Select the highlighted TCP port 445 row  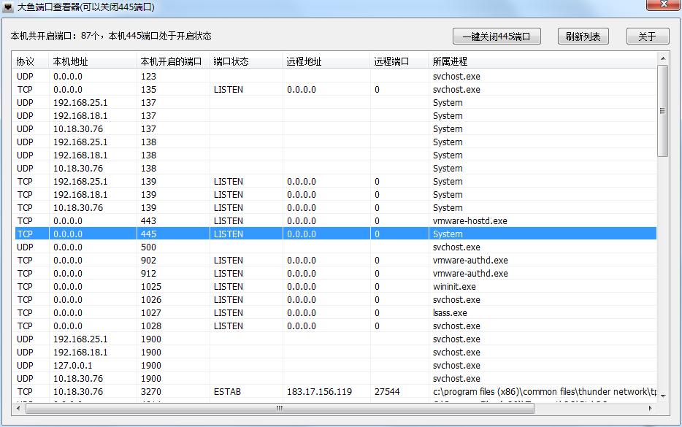coord(219,234)
